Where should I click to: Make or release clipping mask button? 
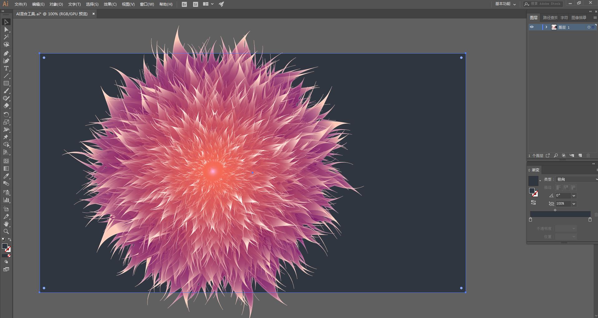[x=564, y=155]
